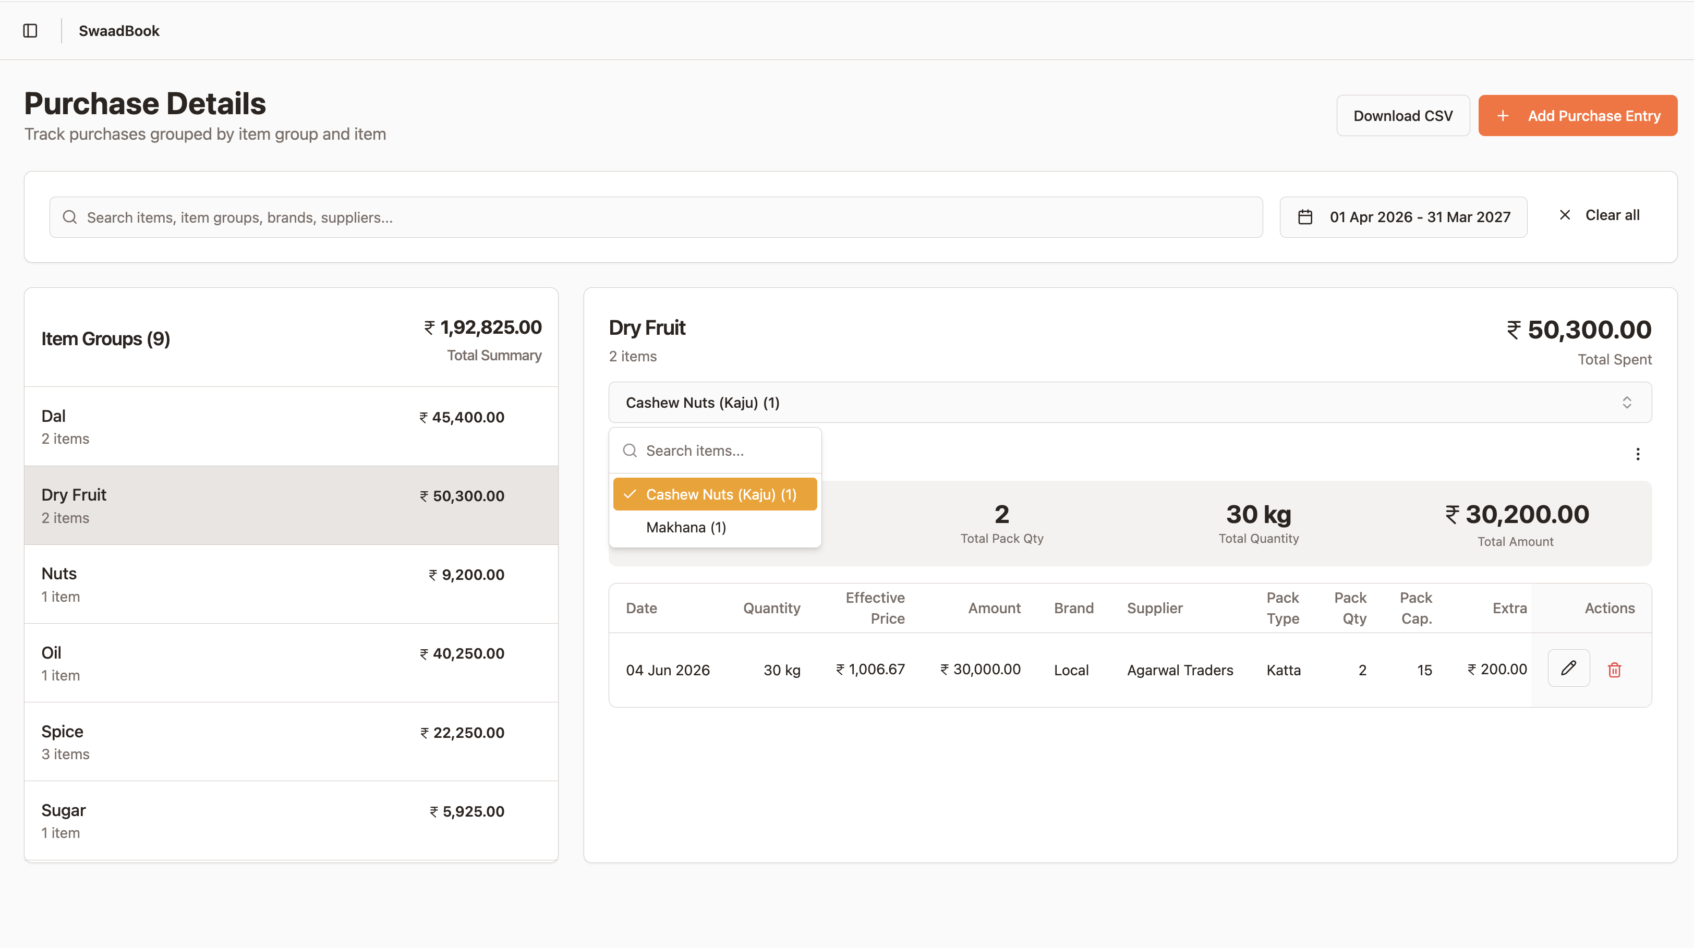Click the Total Pack Qty stat

tap(1001, 524)
